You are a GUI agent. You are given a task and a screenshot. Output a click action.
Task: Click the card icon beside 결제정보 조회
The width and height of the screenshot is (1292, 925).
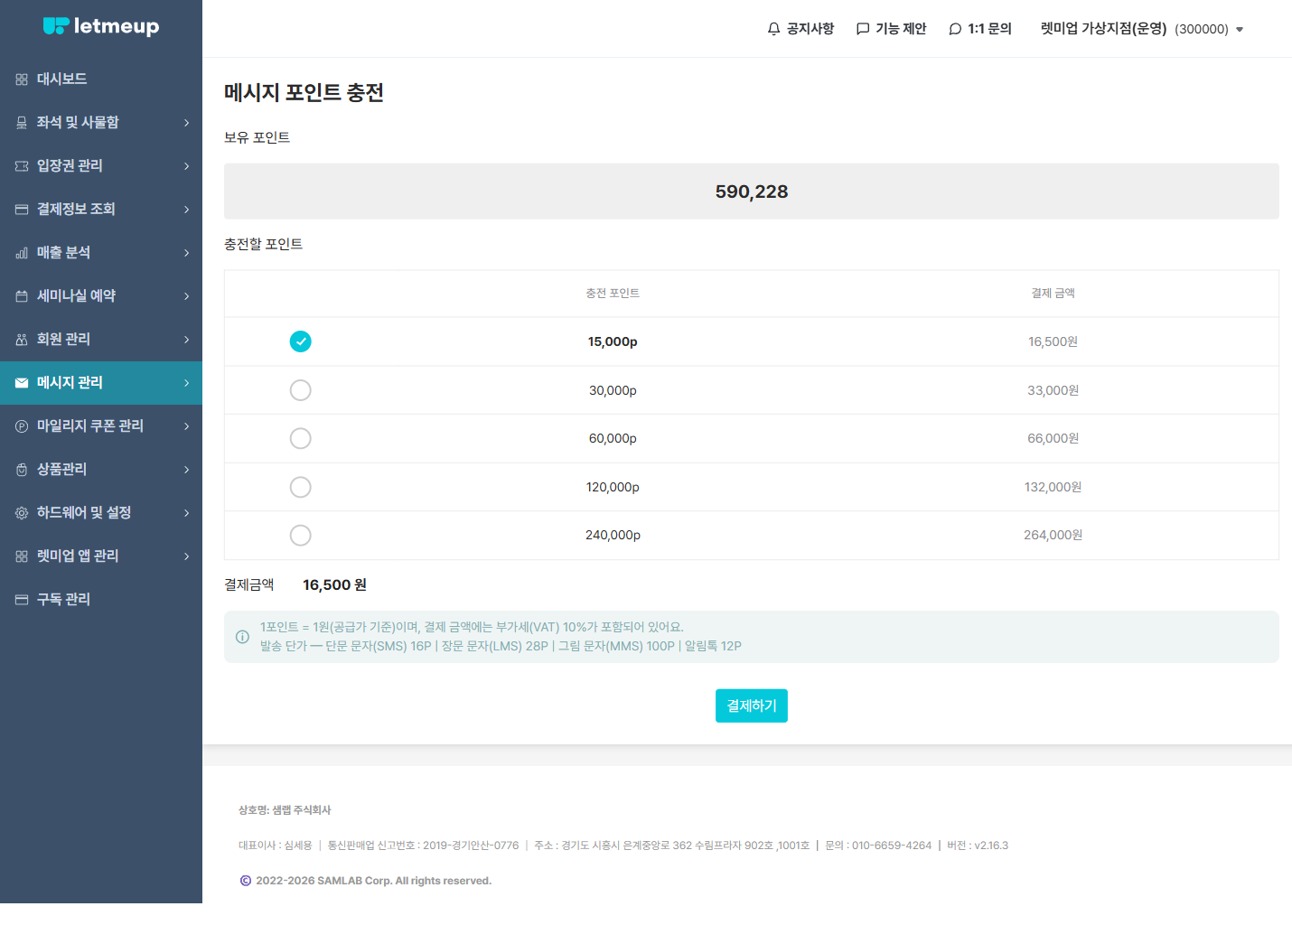tap(22, 210)
